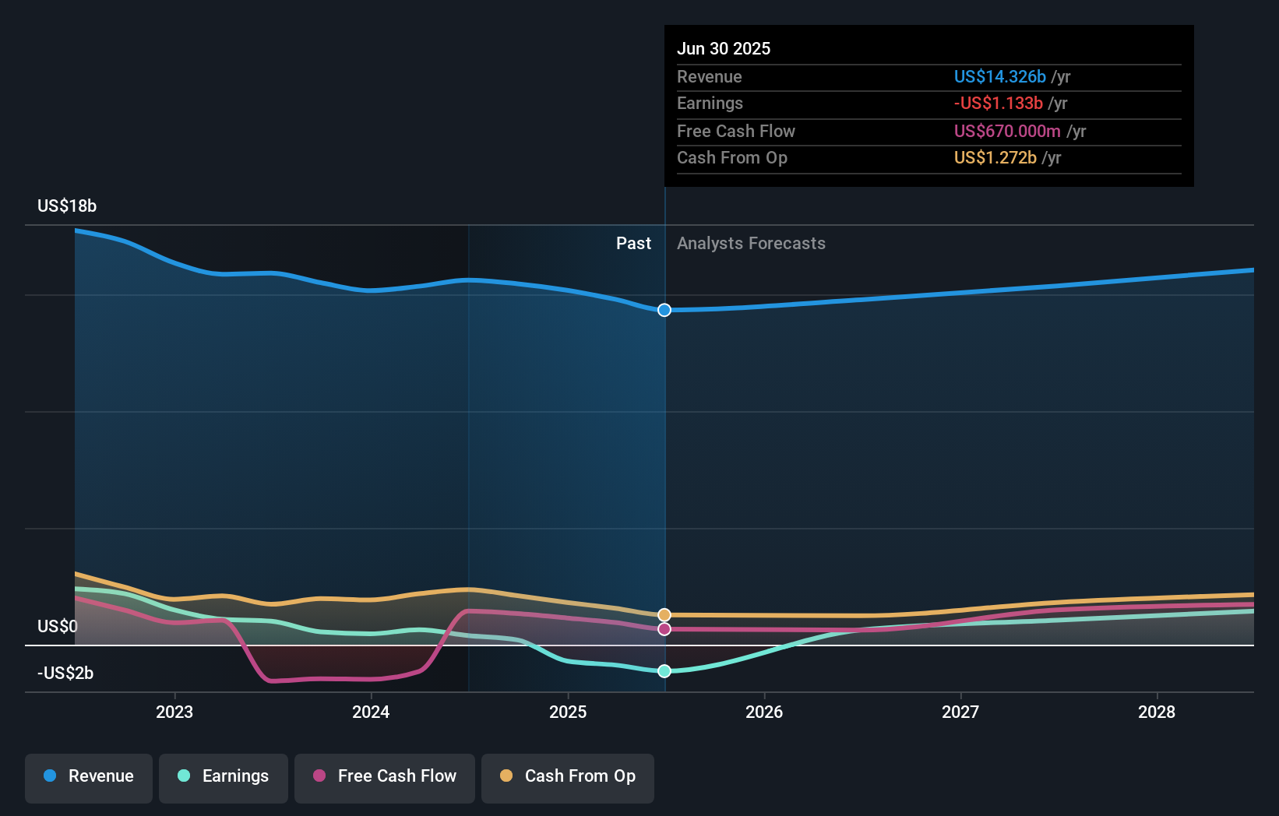This screenshot has height=816, width=1279.
Task: Click the US$14.326b revenue value in tooltip
Action: 1000,76
